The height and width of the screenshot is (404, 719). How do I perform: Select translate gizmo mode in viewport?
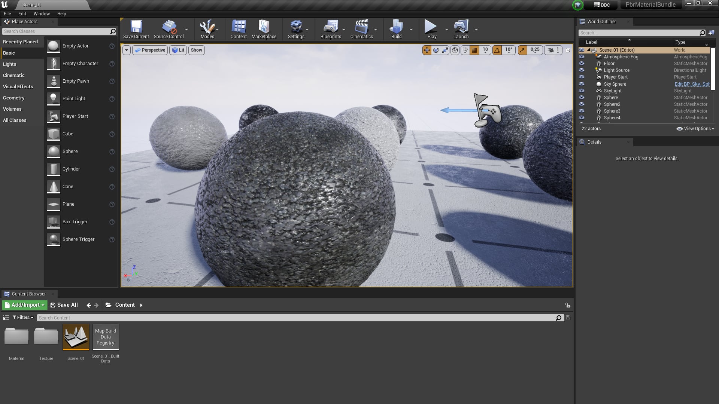point(427,50)
